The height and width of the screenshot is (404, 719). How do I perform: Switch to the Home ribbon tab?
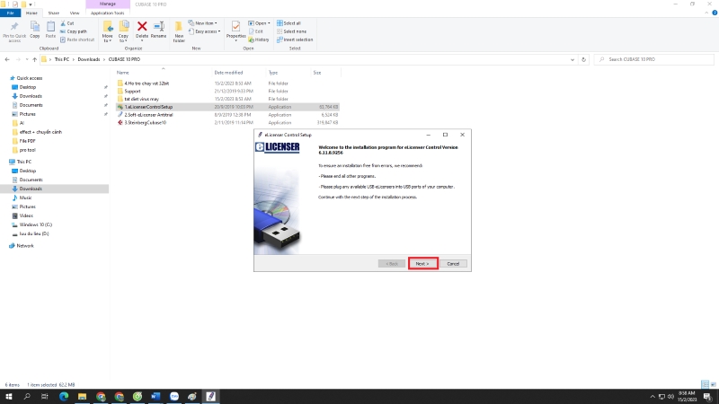31,13
